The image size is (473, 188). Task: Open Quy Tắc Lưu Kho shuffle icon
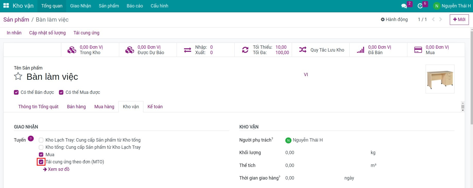click(303, 50)
